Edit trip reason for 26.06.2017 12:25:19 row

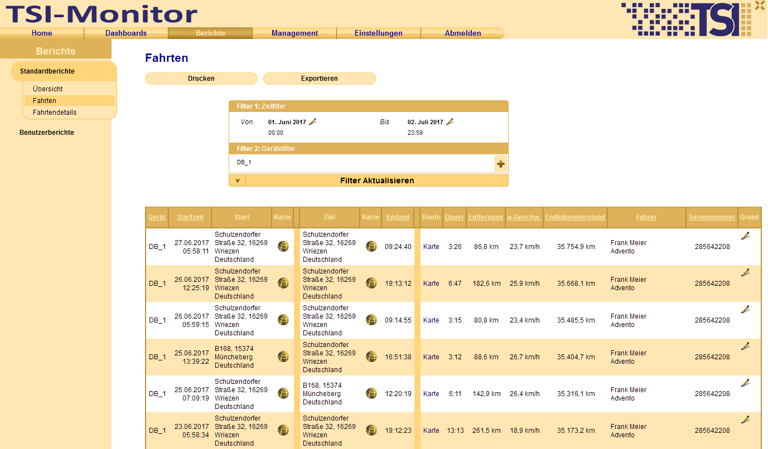(745, 272)
